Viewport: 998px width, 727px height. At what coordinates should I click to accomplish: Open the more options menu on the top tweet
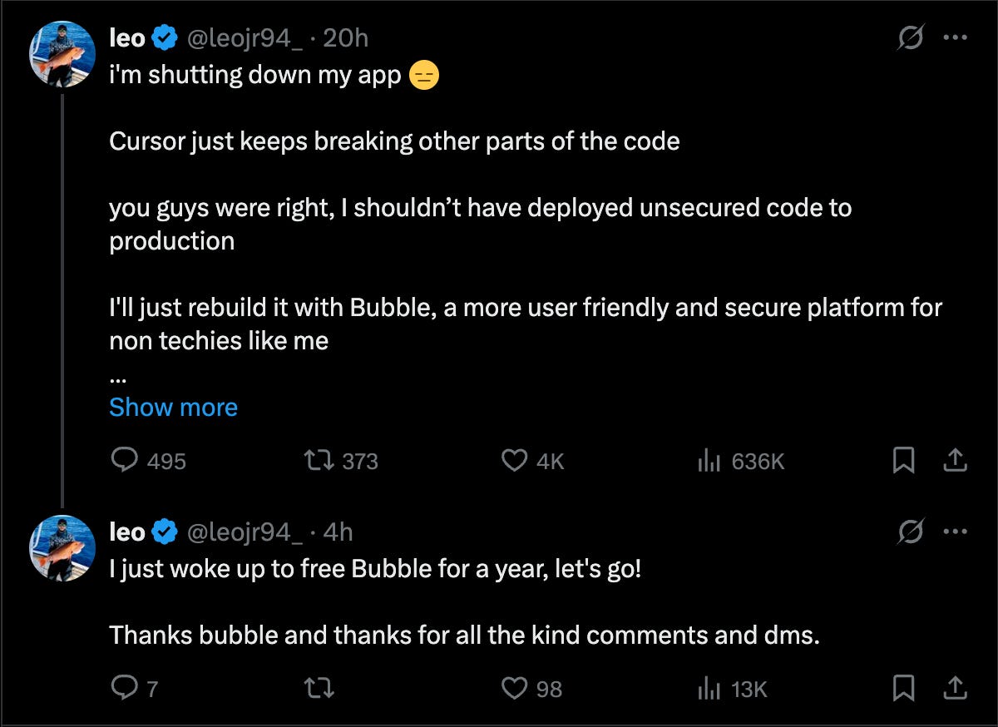pyautogui.click(x=955, y=37)
